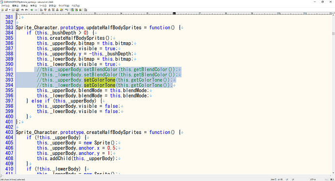Click line number 403 in the gutter
The image size is (335, 181).
click(9, 132)
